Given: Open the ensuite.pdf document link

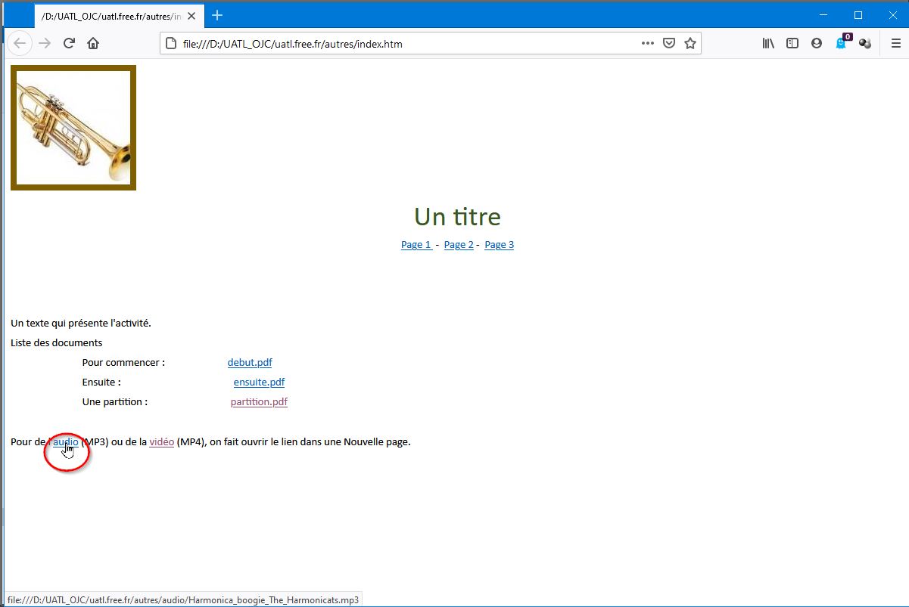Looking at the screenshot, I should [259, 382].
